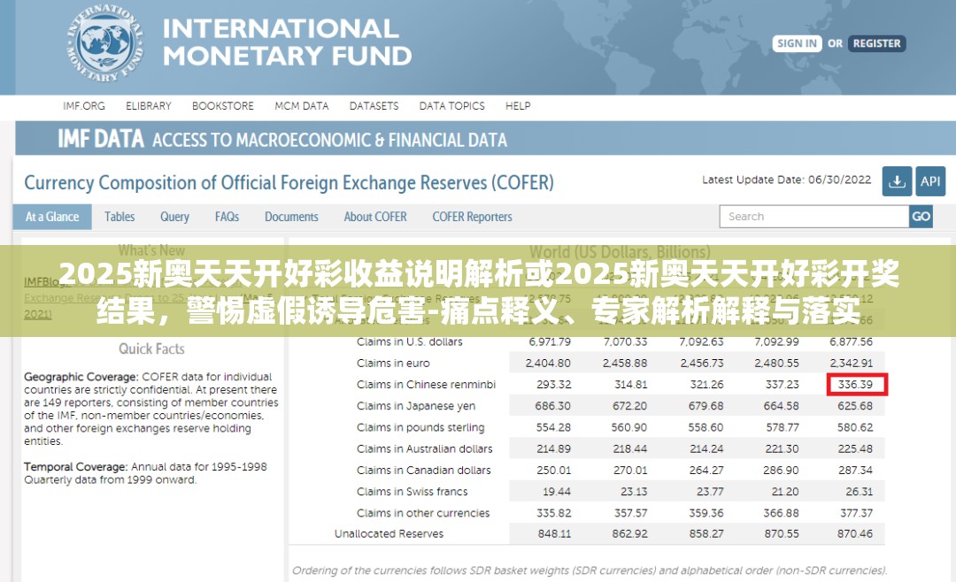
Task: Open the BOOKSTORE menu link
Action: click(222, 106)
